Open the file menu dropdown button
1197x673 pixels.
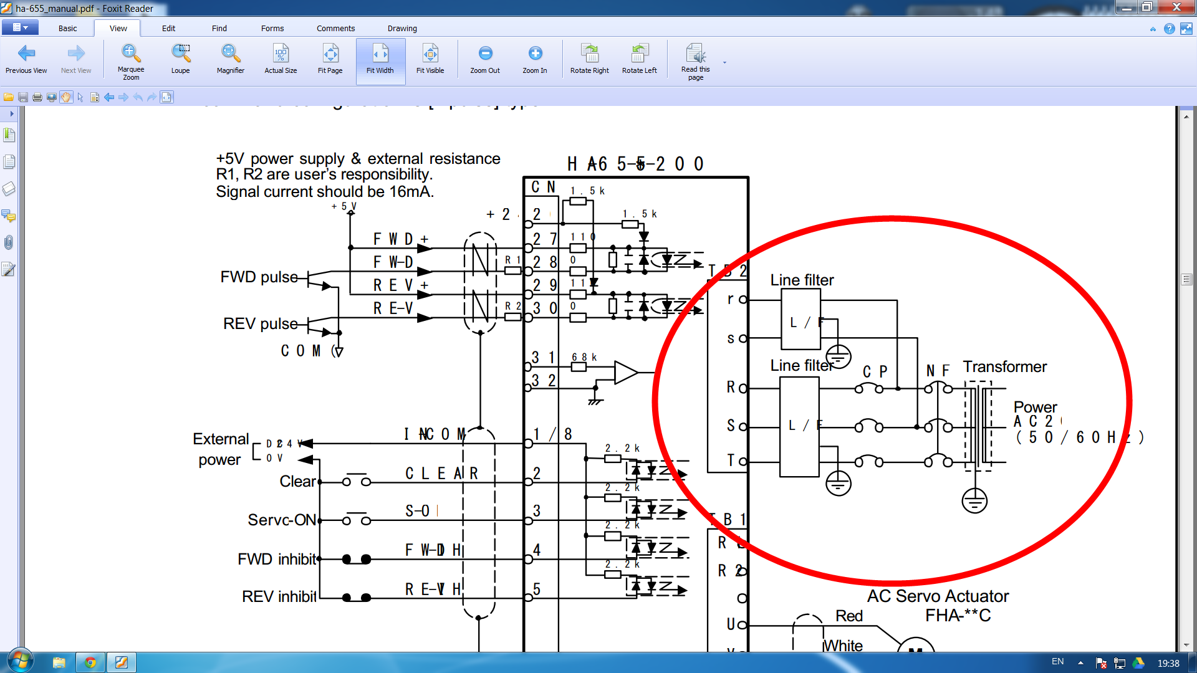point(20,27)
